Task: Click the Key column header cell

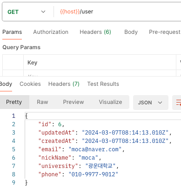Action: [100, 62]
